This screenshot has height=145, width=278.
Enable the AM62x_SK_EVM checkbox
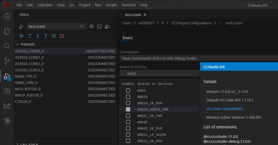pyautogui.click(x=128, y=141)
